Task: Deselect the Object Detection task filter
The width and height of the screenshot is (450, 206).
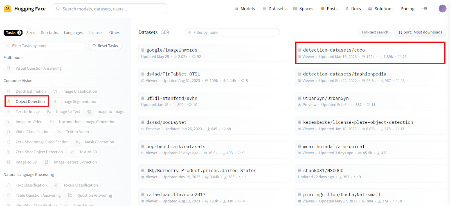Action: click(27, 101)
